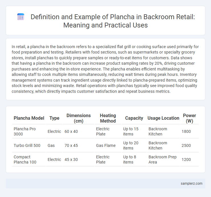Click the Plancha Pro 3000 cell
The width and height of the screenshot is (211, 197).
point(29,131)
